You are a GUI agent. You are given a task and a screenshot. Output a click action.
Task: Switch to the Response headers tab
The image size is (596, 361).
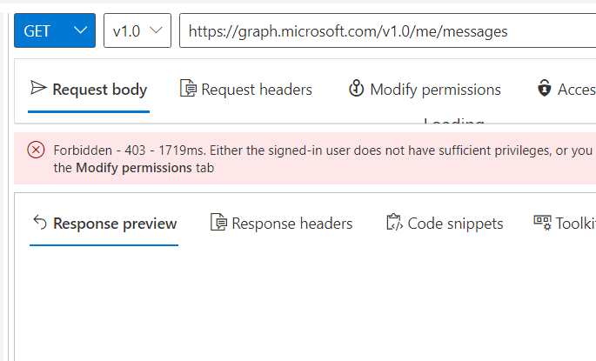point(281,224)
